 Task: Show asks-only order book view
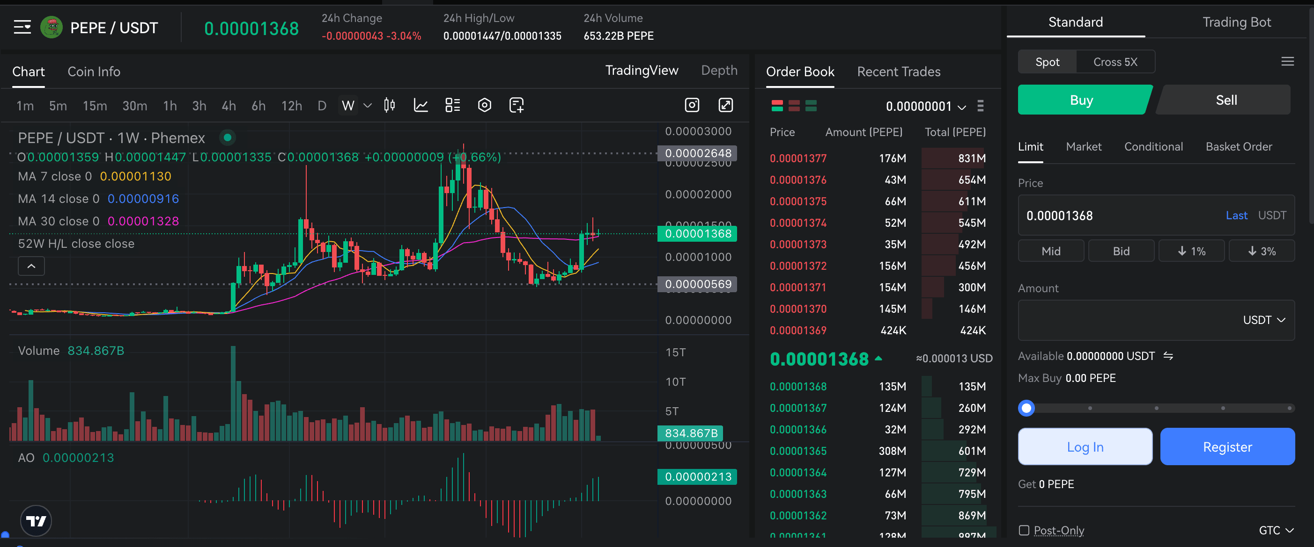(x=794, y=106)
